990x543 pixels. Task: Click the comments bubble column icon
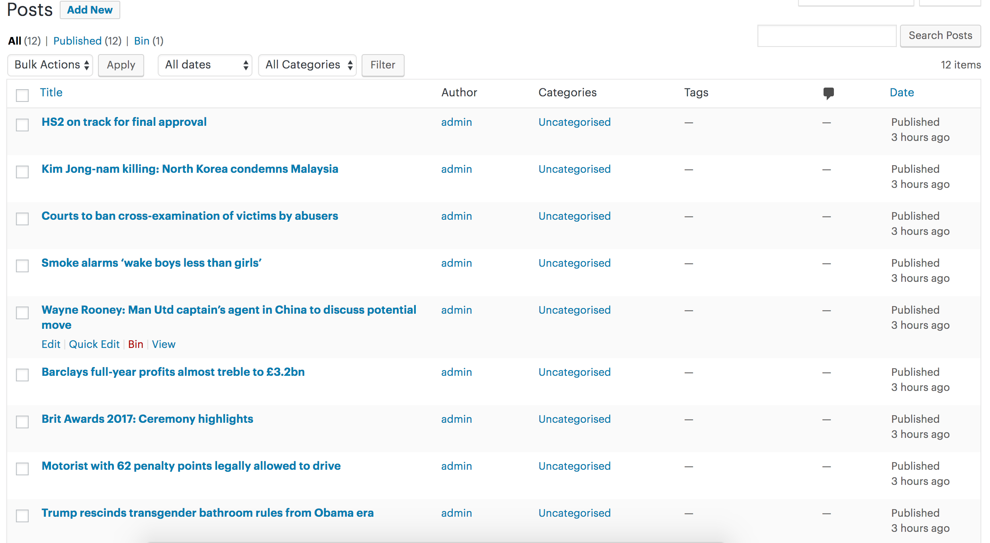[828, 93]
